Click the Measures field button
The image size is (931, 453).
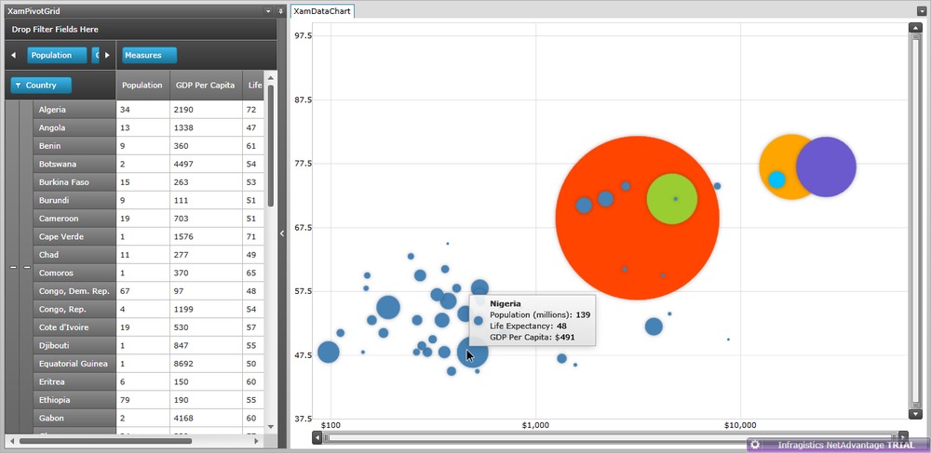tap(149, 55)
